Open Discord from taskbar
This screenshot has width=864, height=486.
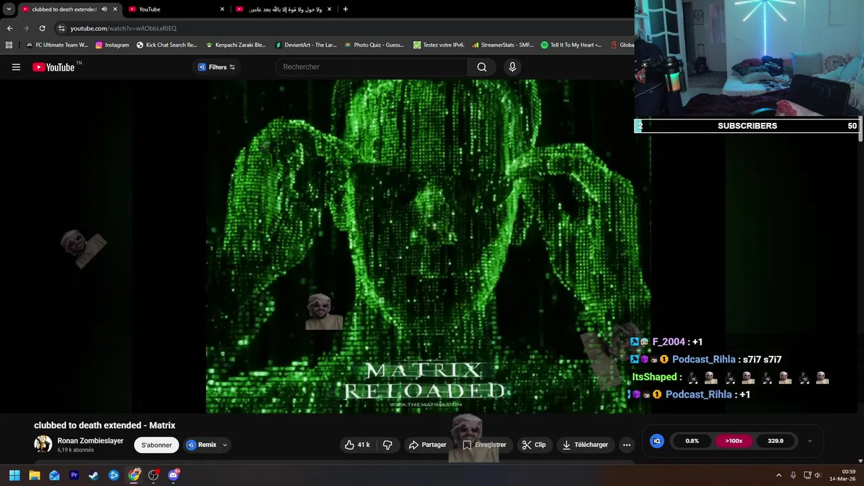[173, 475]
